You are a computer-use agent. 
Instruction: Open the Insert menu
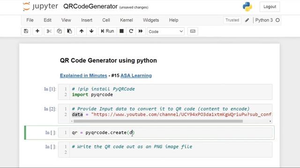point(87,20)
